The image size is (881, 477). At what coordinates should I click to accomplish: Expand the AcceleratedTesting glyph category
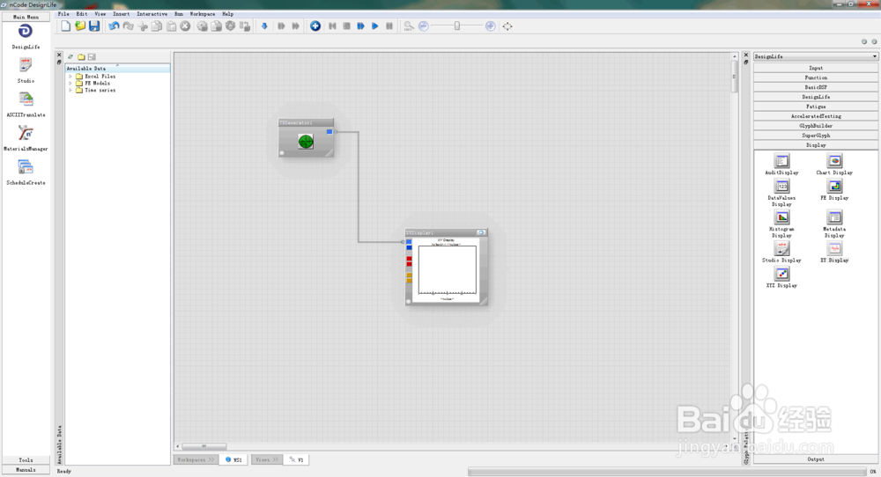click(816, 116)
